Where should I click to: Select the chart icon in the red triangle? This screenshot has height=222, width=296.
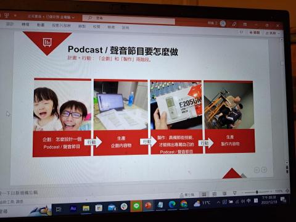pos(47,43)
